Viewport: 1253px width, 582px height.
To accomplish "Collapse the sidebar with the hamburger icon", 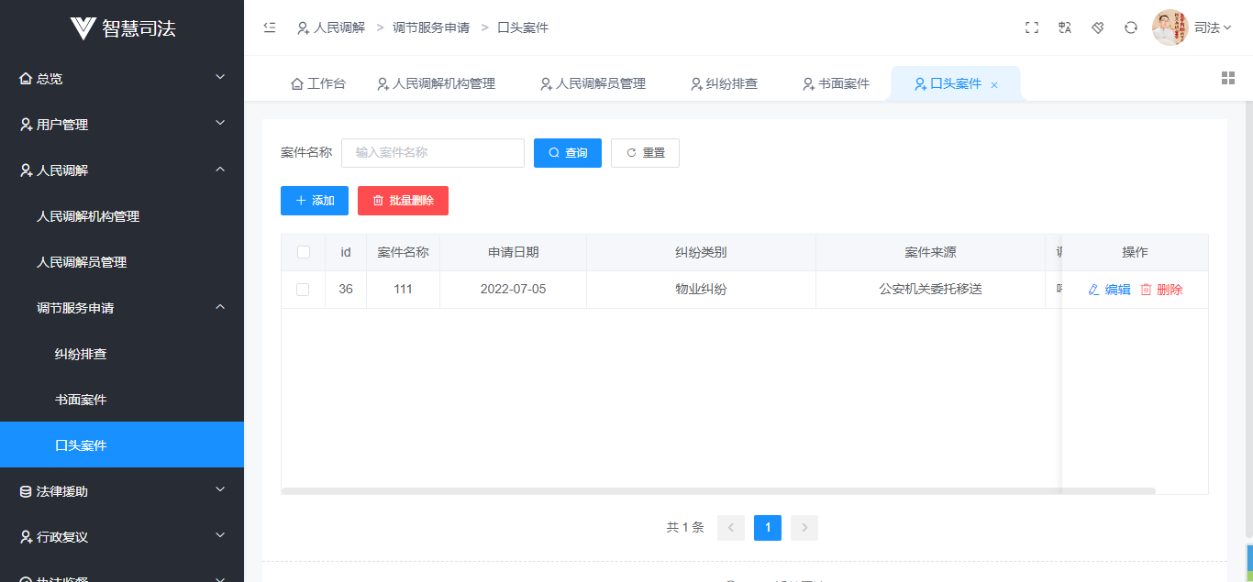I will [270, 27].
